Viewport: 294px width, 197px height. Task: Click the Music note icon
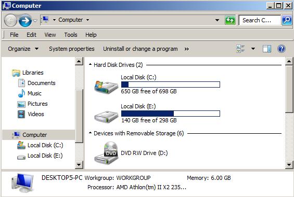(x=21, y=93)
